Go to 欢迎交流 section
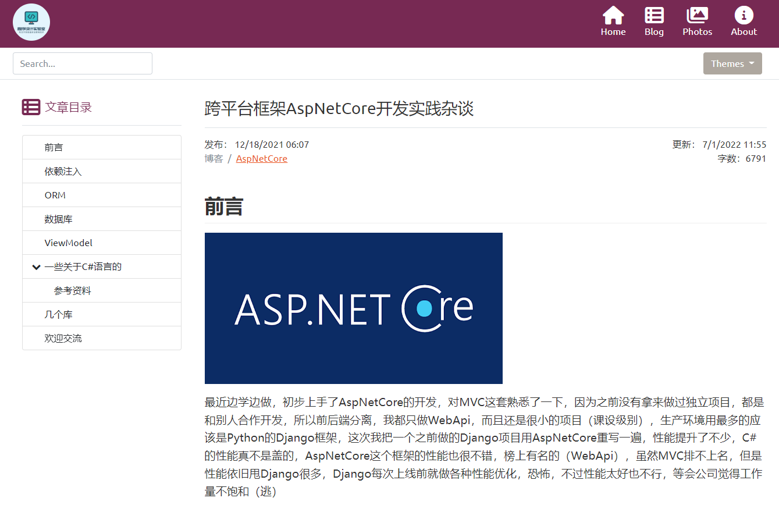 102,338
